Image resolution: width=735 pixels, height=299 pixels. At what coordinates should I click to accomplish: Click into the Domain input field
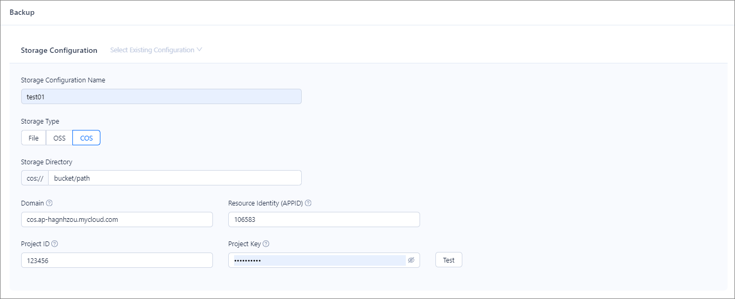117,219
